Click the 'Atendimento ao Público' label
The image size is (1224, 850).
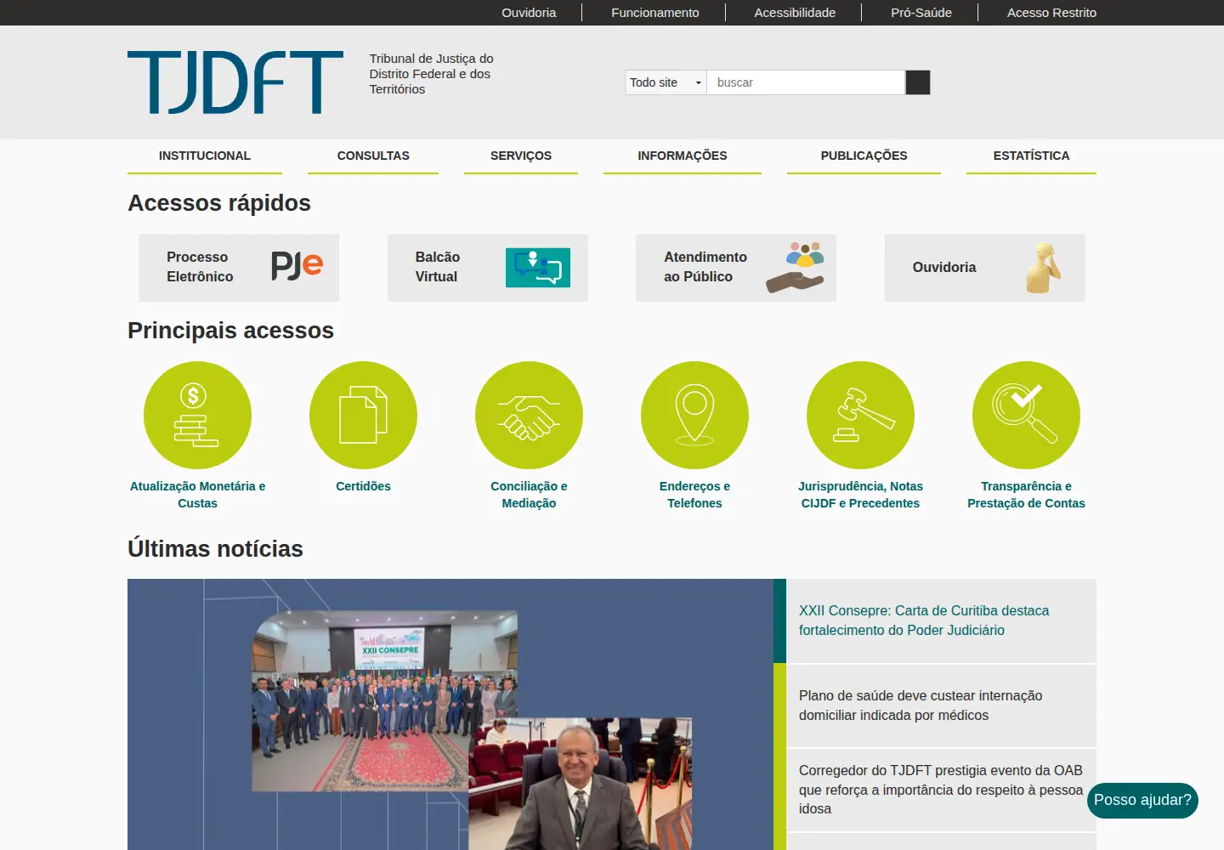[x=705, y=267]
